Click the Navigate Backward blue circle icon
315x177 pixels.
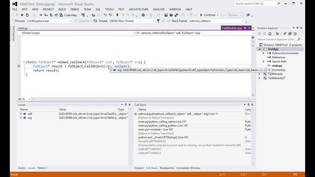click(x=143, y=15)
